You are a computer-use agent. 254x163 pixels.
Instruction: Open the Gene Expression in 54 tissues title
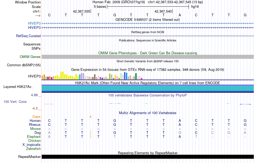tap(148, 69)
